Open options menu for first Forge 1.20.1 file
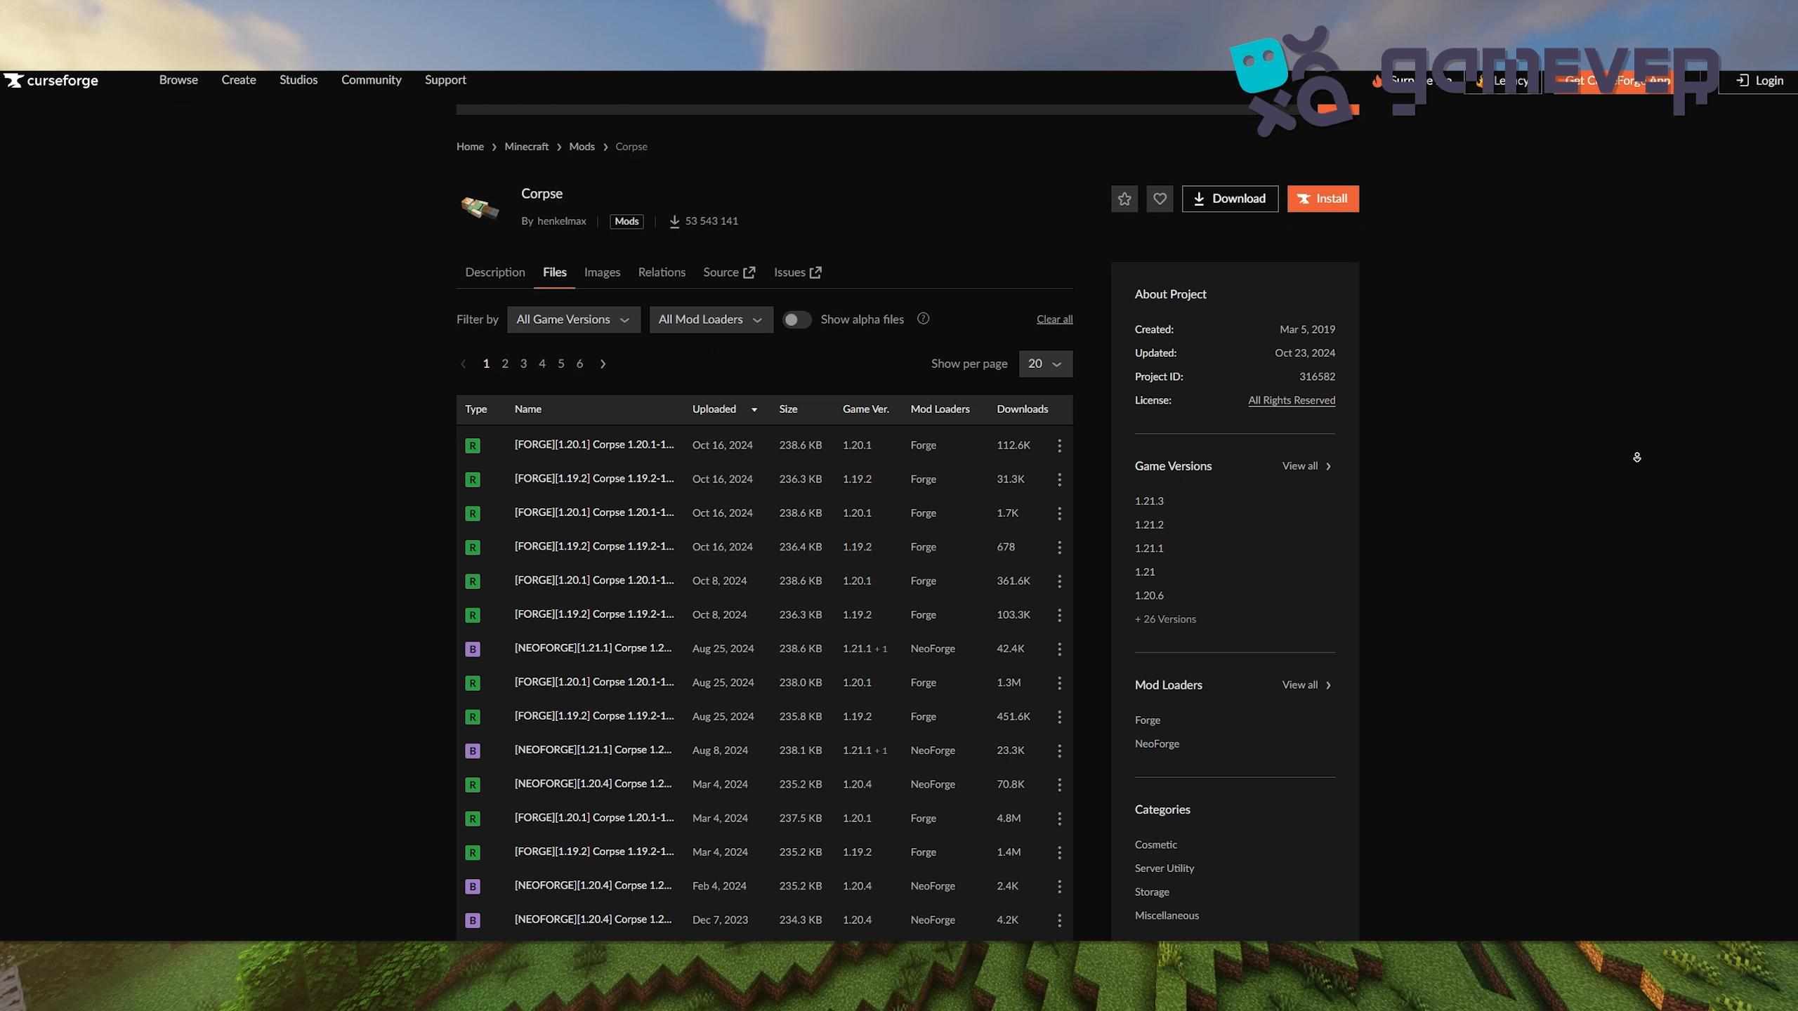Viewport: 1798px width, 1011px height. 1059,445
